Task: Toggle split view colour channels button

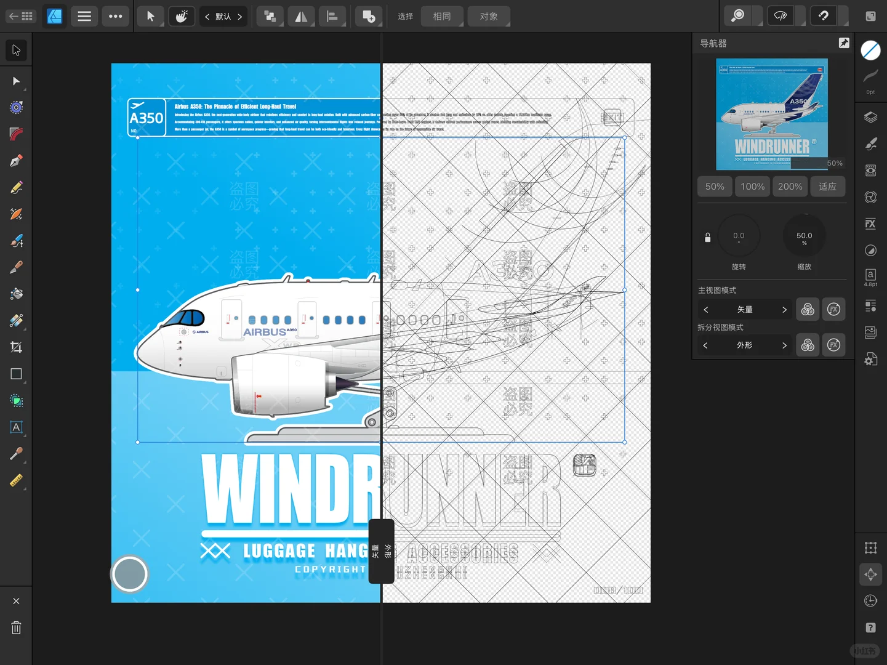Action: [x=808, y=345]
